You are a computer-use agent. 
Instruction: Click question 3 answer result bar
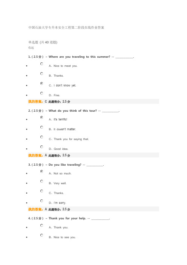(93, 209)
